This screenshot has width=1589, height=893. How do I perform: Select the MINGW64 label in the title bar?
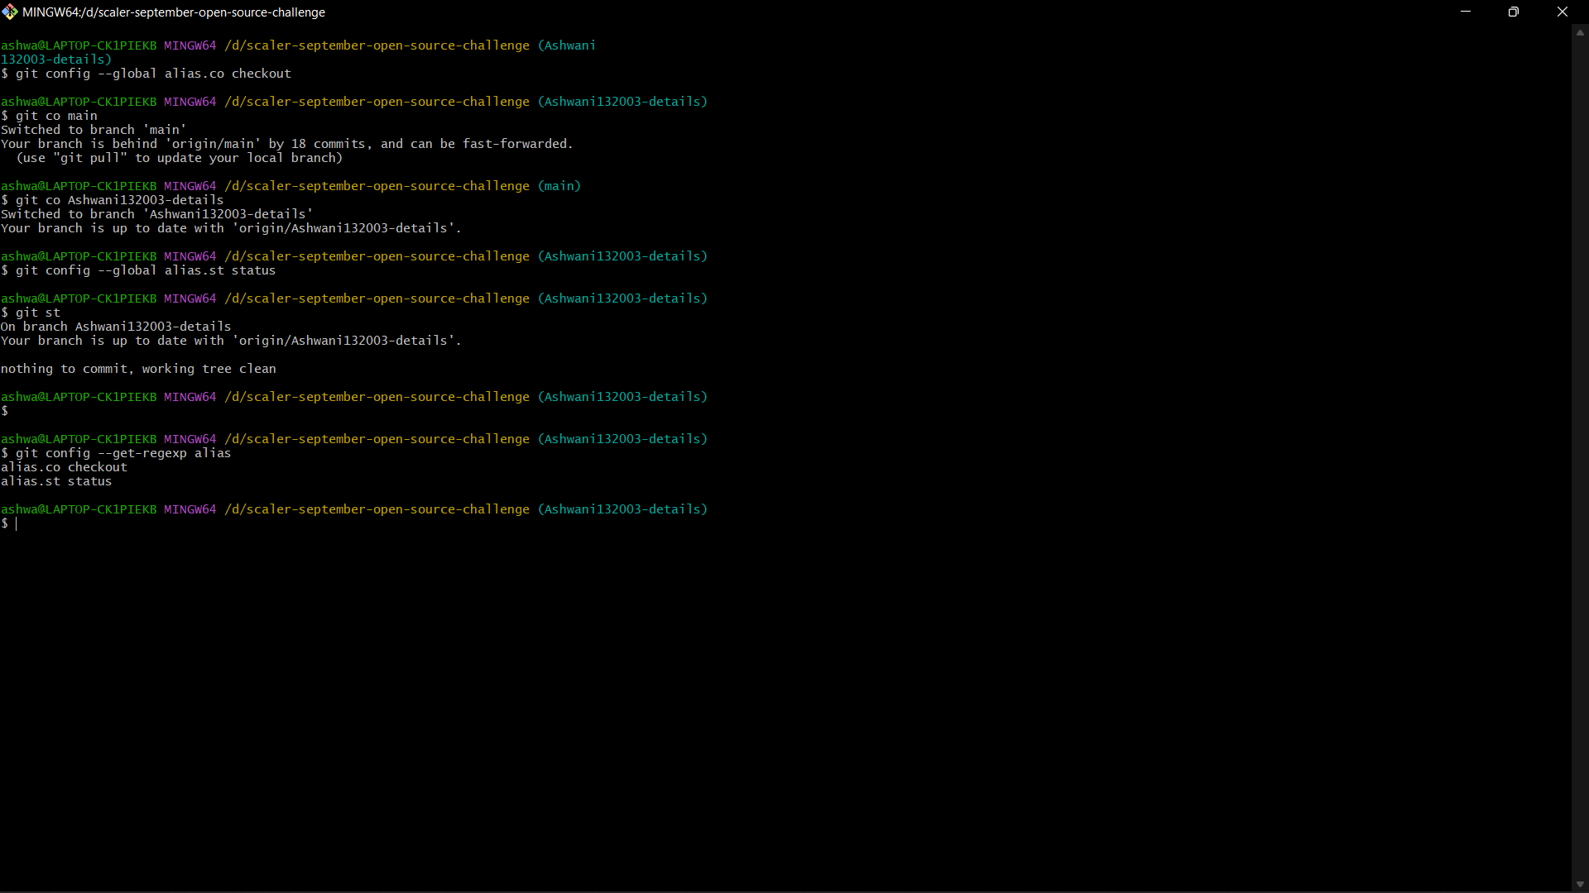coord(51,12)
